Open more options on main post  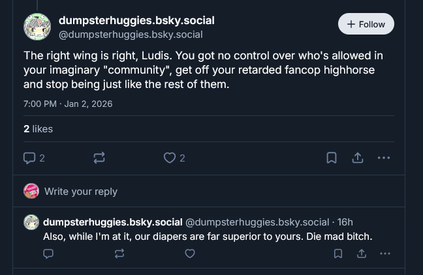coord(384,158)
